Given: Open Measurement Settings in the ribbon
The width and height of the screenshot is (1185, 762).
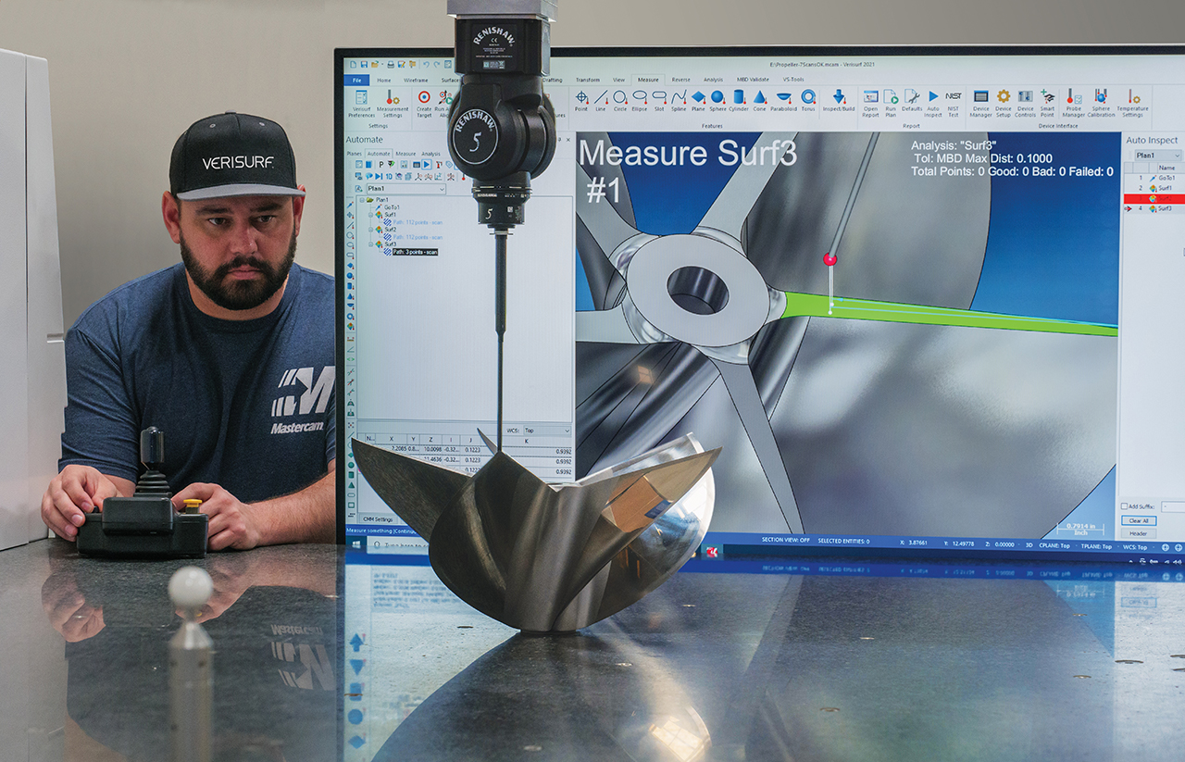Looking at the screenshot, I should click(393, 103).
